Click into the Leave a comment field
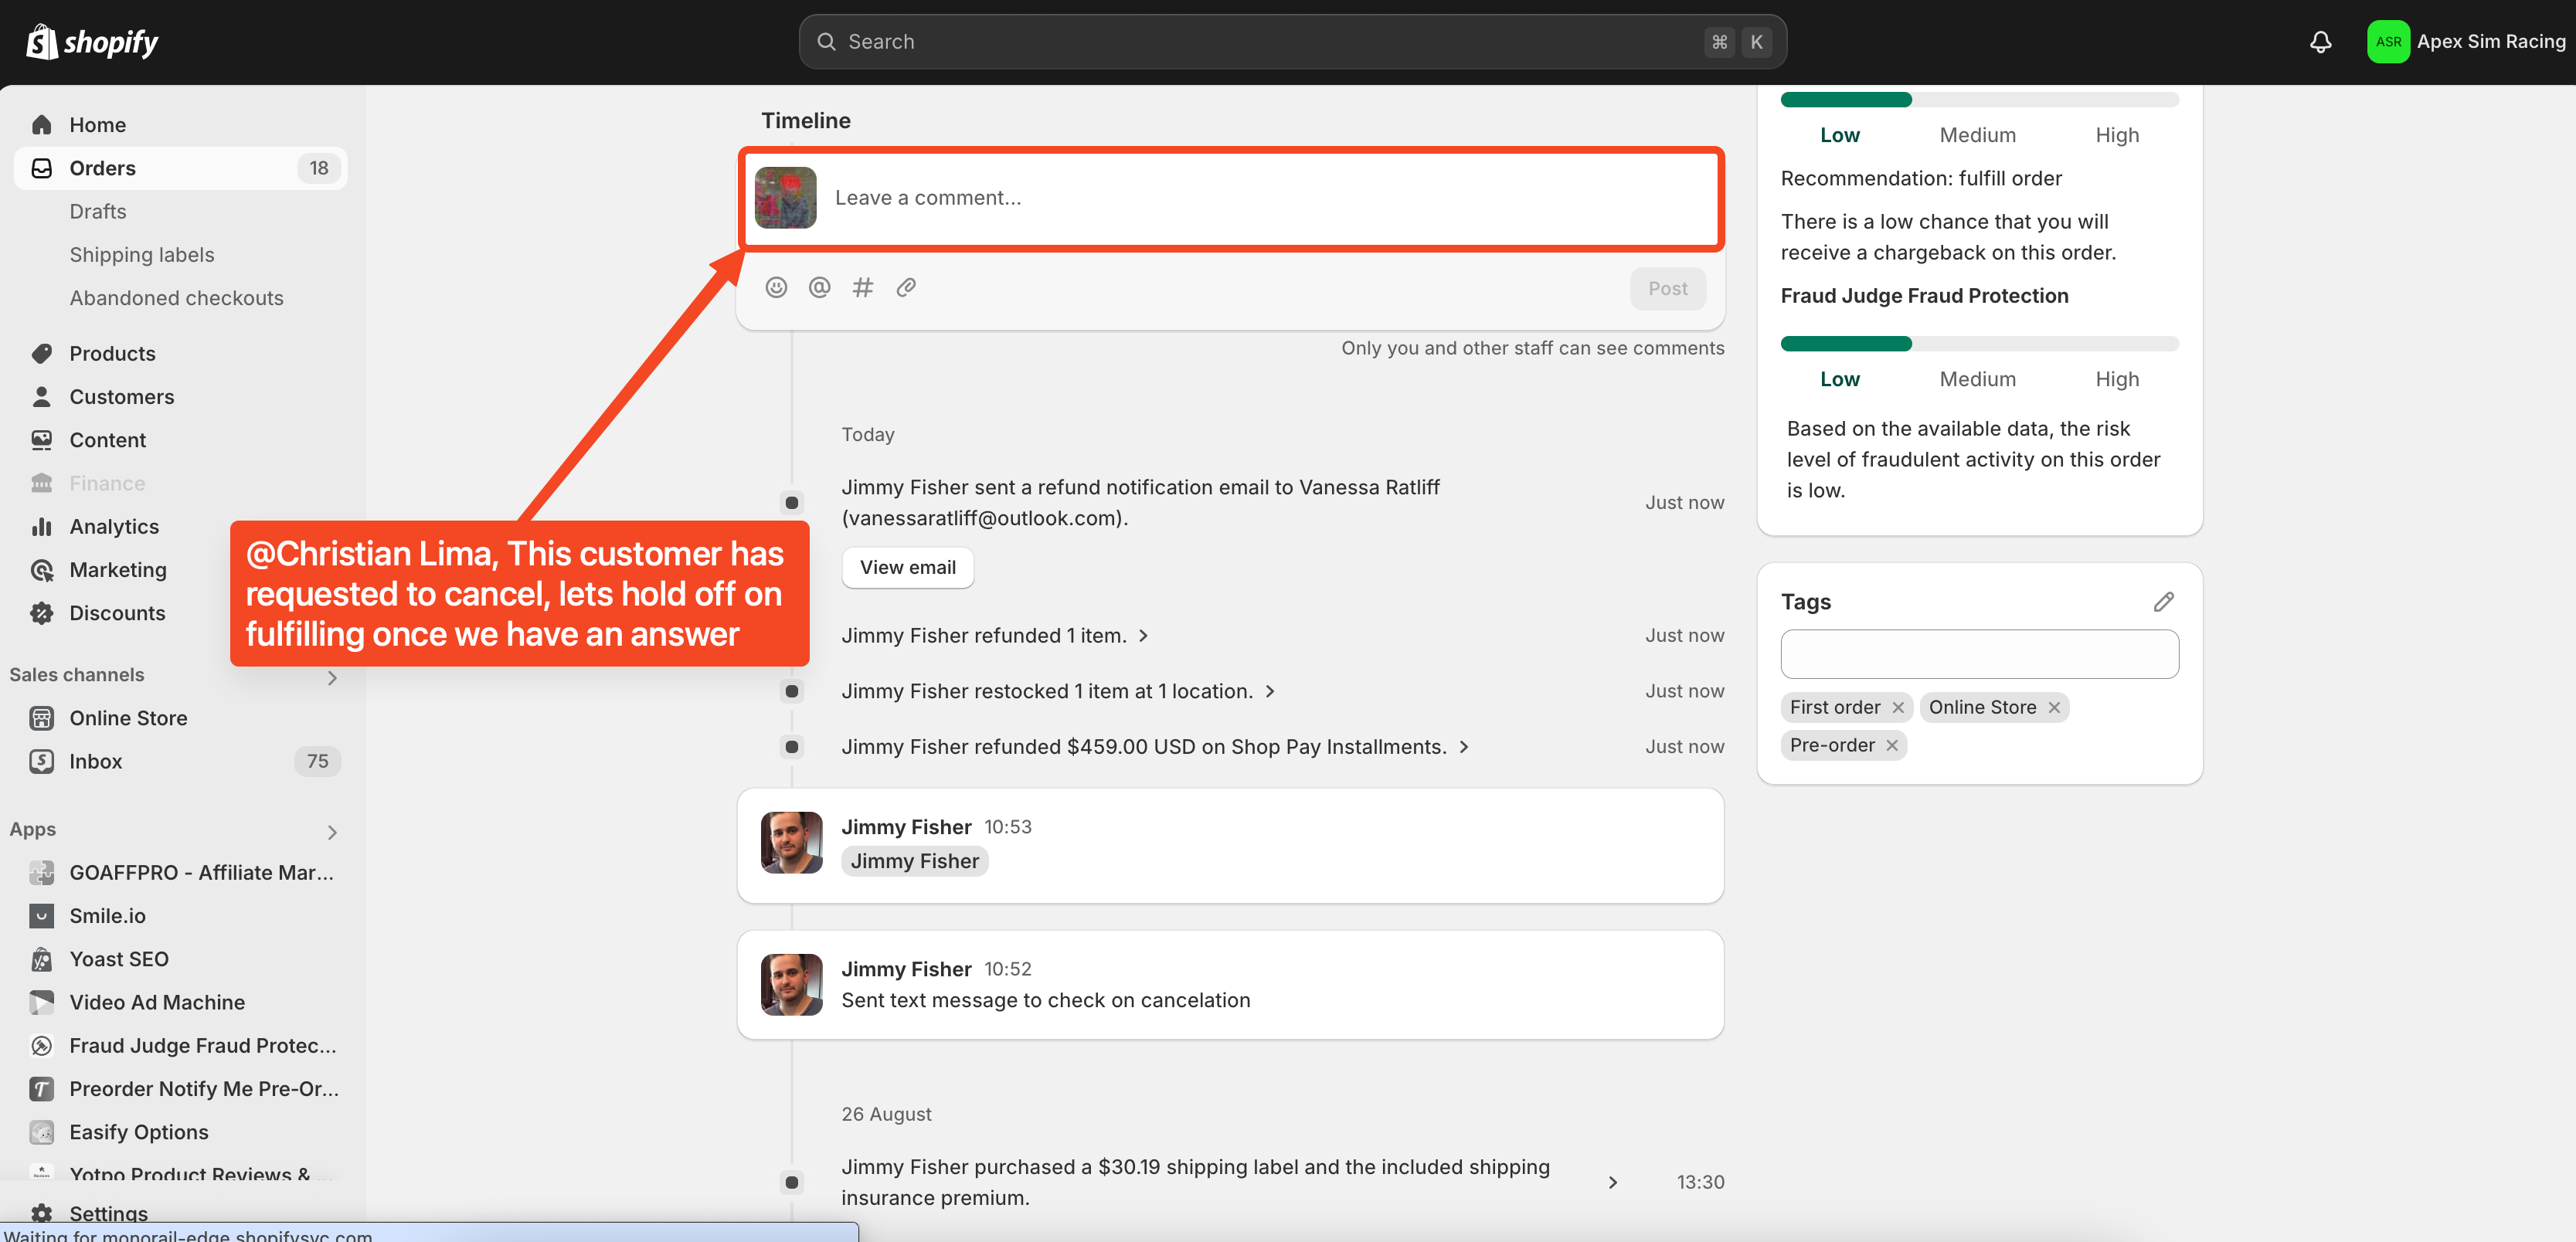 tap(1260, 198)
